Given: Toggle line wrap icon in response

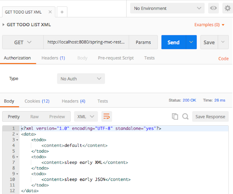Looking at the screenshot, I should 107,117.
